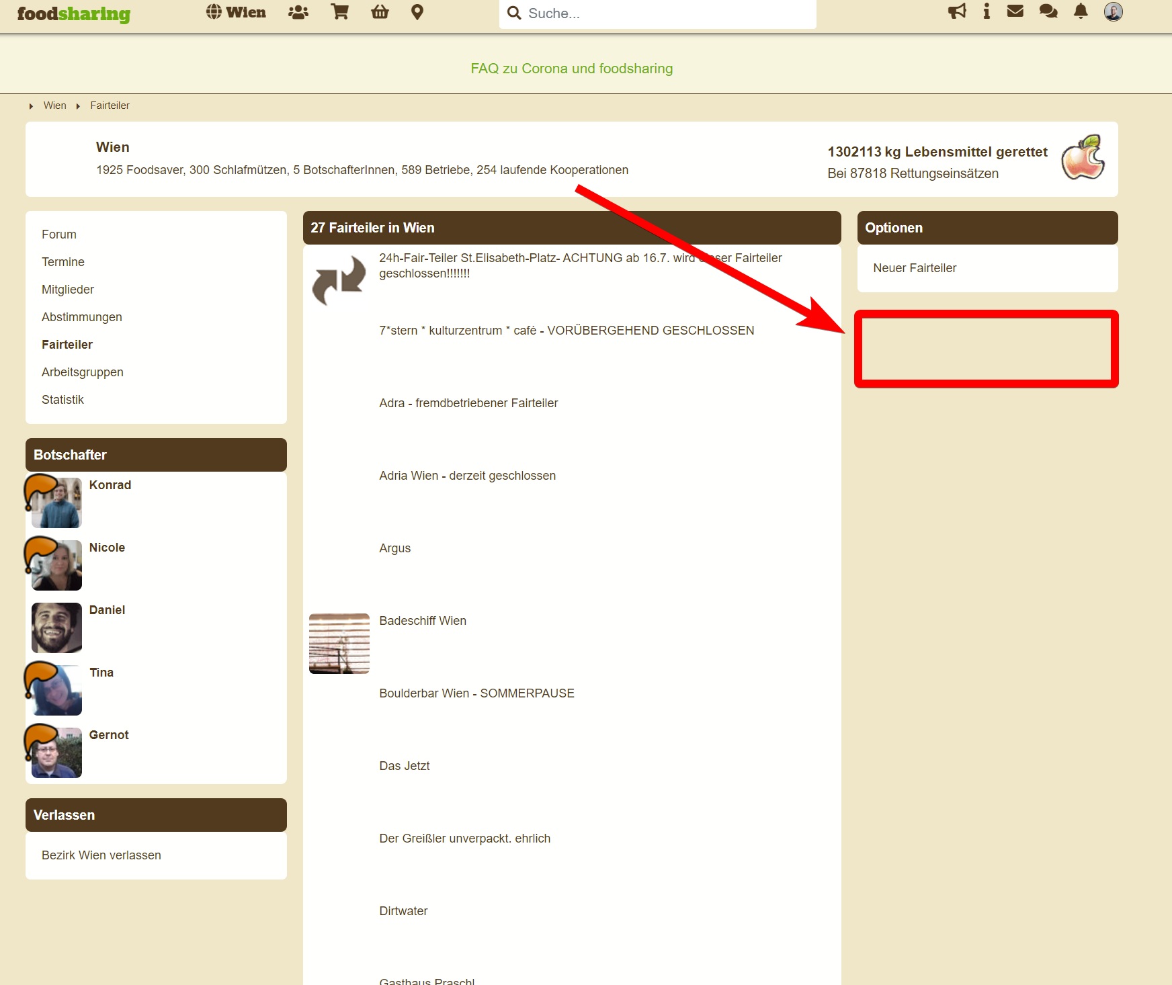Click Bezirk Wien verlassen
1172x985 pixels.
click(101, 855)
